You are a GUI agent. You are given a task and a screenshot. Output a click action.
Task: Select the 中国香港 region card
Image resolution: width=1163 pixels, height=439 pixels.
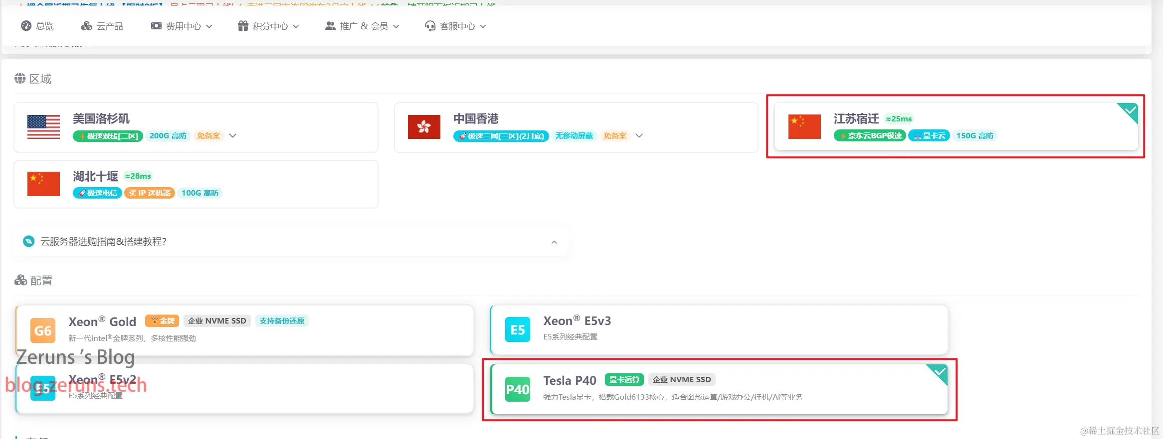pyautogui.click(x=576, y=127)
